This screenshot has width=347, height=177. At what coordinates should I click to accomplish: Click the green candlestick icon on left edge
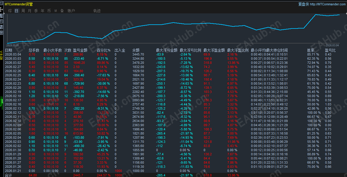tap(1, 102)
